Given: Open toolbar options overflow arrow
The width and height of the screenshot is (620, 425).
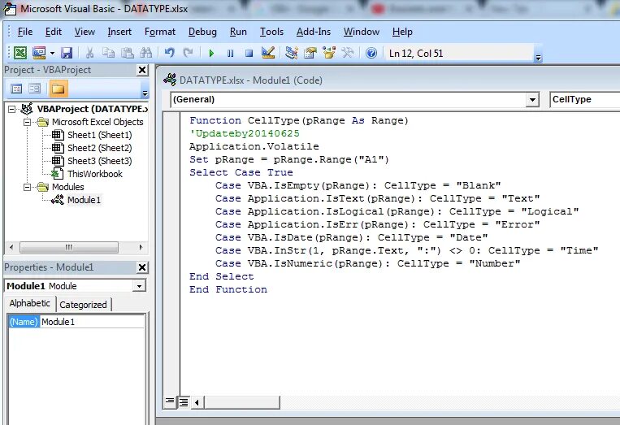Looking at the screenshot, I should point(538,58).
